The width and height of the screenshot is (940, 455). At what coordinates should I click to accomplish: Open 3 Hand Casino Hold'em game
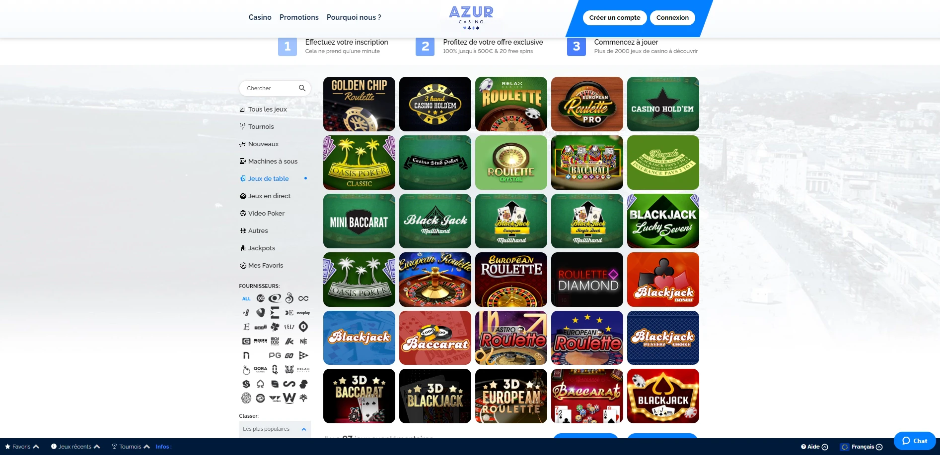[x=435, y=104]
